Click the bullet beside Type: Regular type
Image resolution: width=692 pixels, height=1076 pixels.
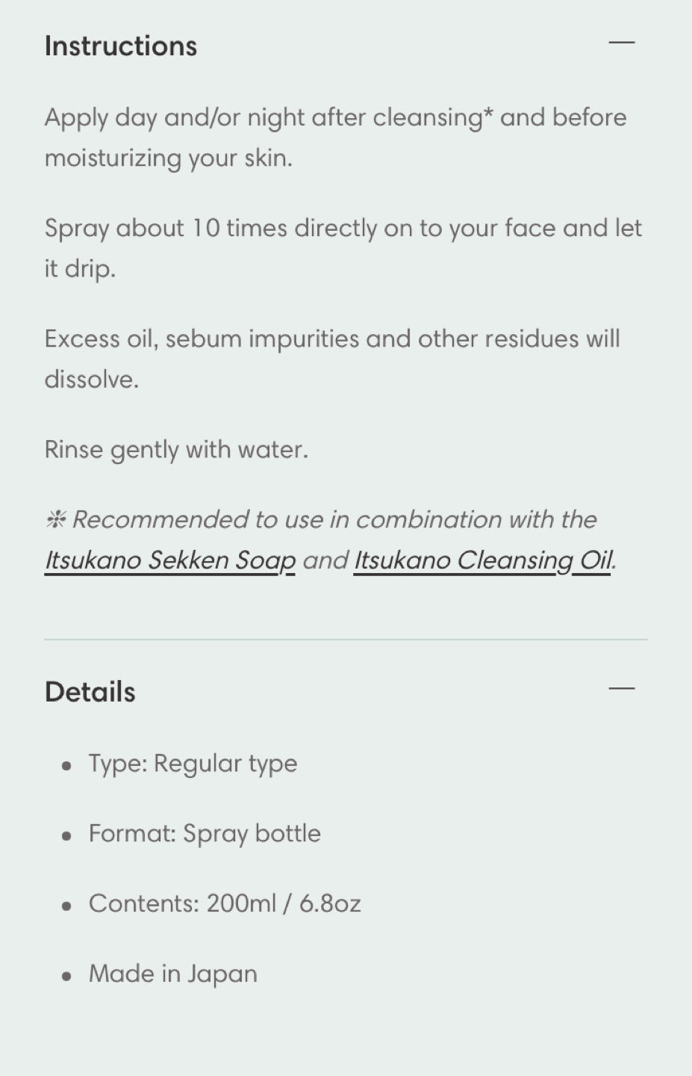click(x=67, y=765)
